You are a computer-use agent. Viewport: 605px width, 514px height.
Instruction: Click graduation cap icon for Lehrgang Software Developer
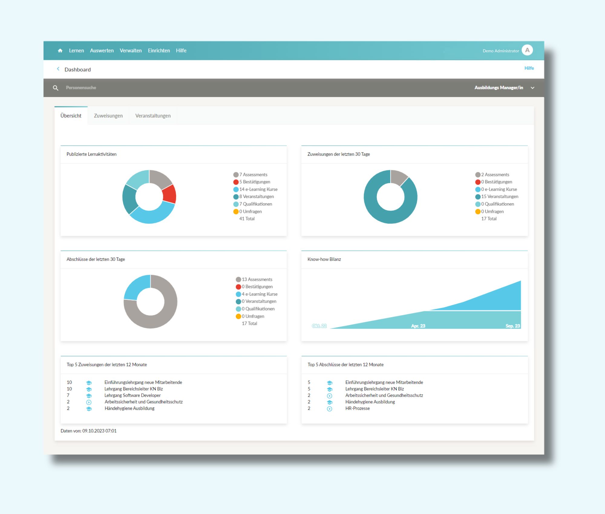89,395
